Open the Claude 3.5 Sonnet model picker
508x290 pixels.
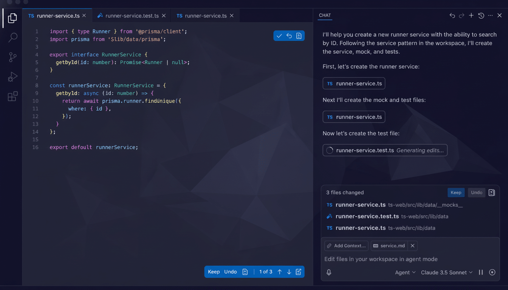[447, 272]
